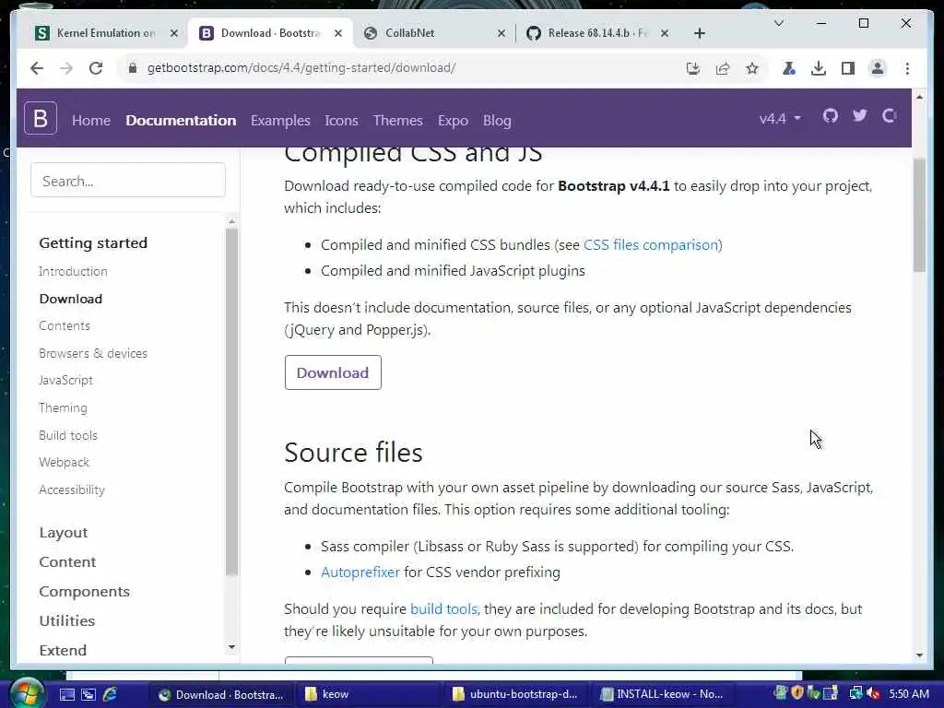944x708 pixels.
Task: Click the padlock site info icon
Action: click(x=133, y=68)
